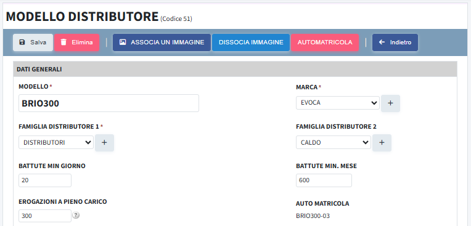Click DISSOCIA IMMAGINE button
The image size is (471, 226).
(251, 42)
